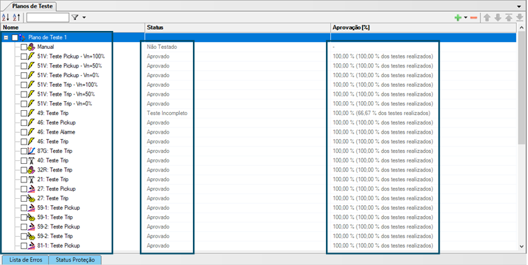This screenshot has width=528, height=265.
Task: Open the Status Proteção tab
Action: tap(75, 260)
